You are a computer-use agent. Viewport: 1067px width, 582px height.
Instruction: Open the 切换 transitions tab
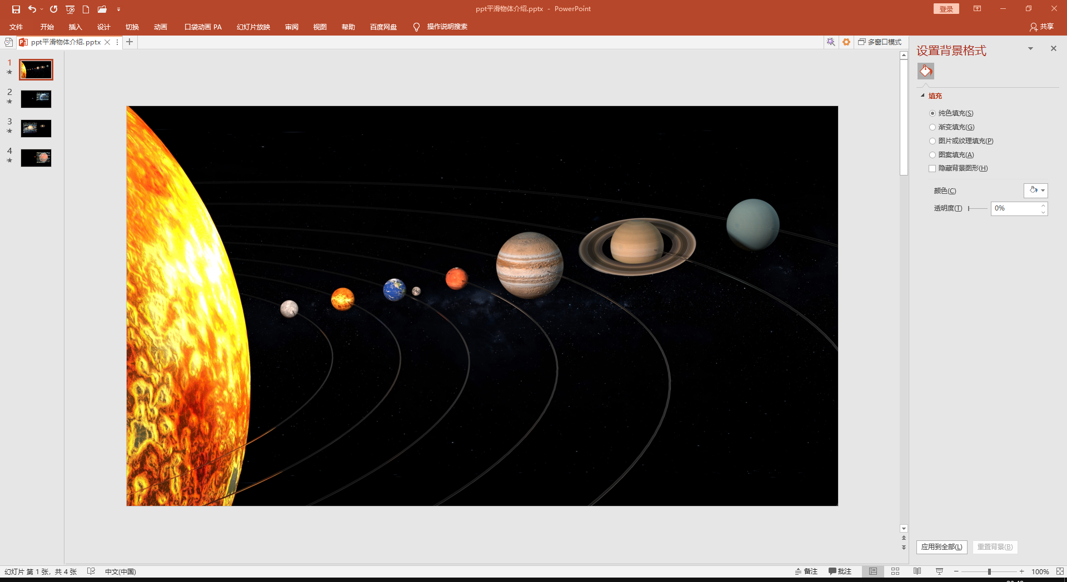(x=132, y=27)
